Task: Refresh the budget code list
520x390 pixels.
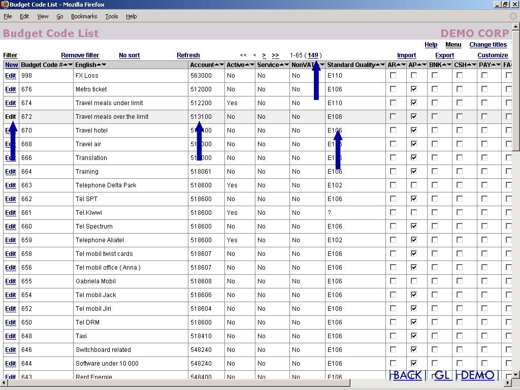Action: tap(188, 55)
